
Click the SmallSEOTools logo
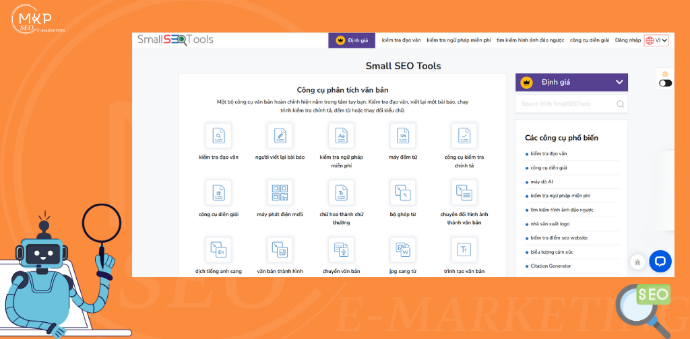(x=175, y=40)
